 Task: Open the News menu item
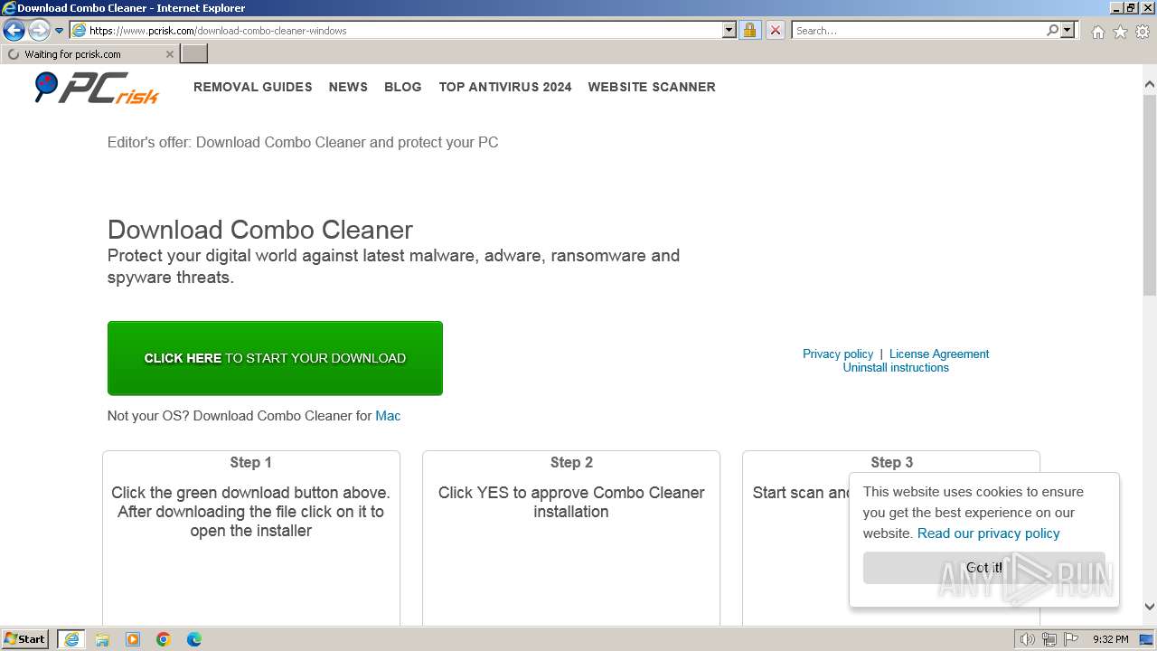[348, 87]
